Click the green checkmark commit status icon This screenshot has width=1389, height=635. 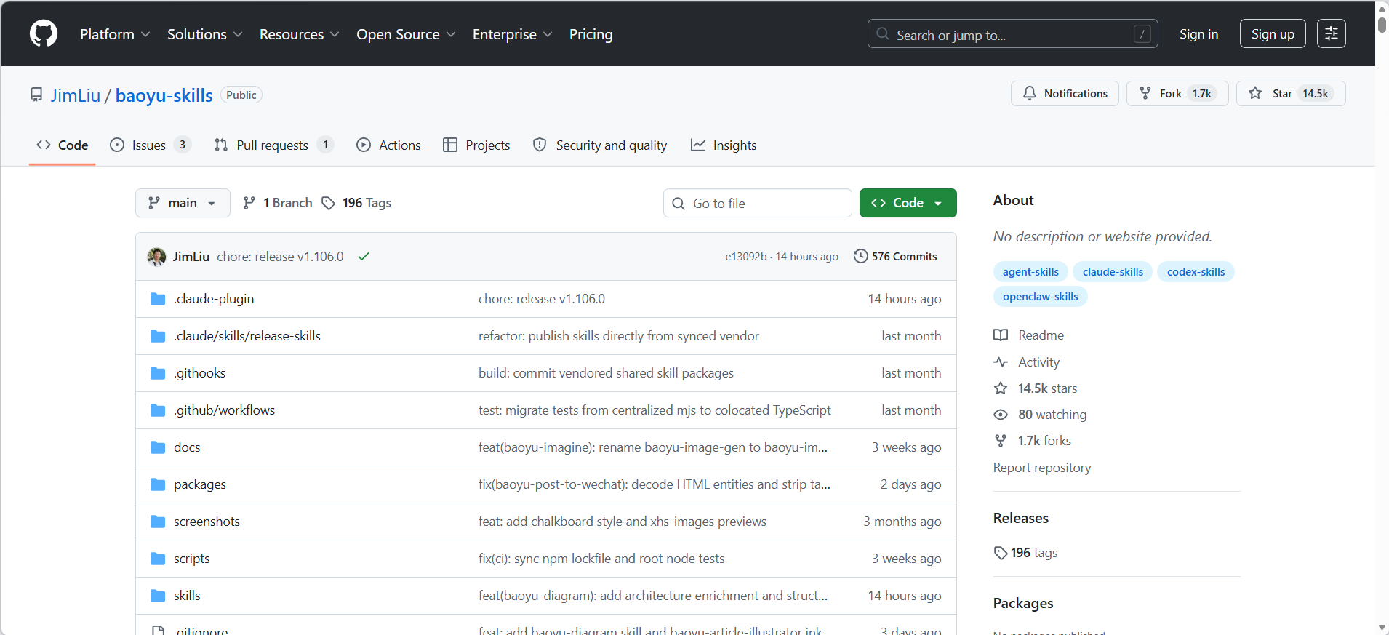pos(364,256)
